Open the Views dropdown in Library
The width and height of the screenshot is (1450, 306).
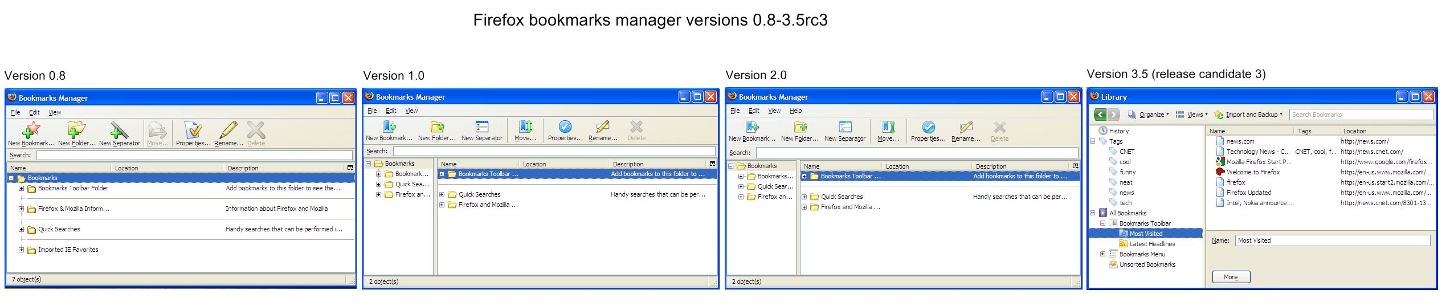click(1192, 115)
